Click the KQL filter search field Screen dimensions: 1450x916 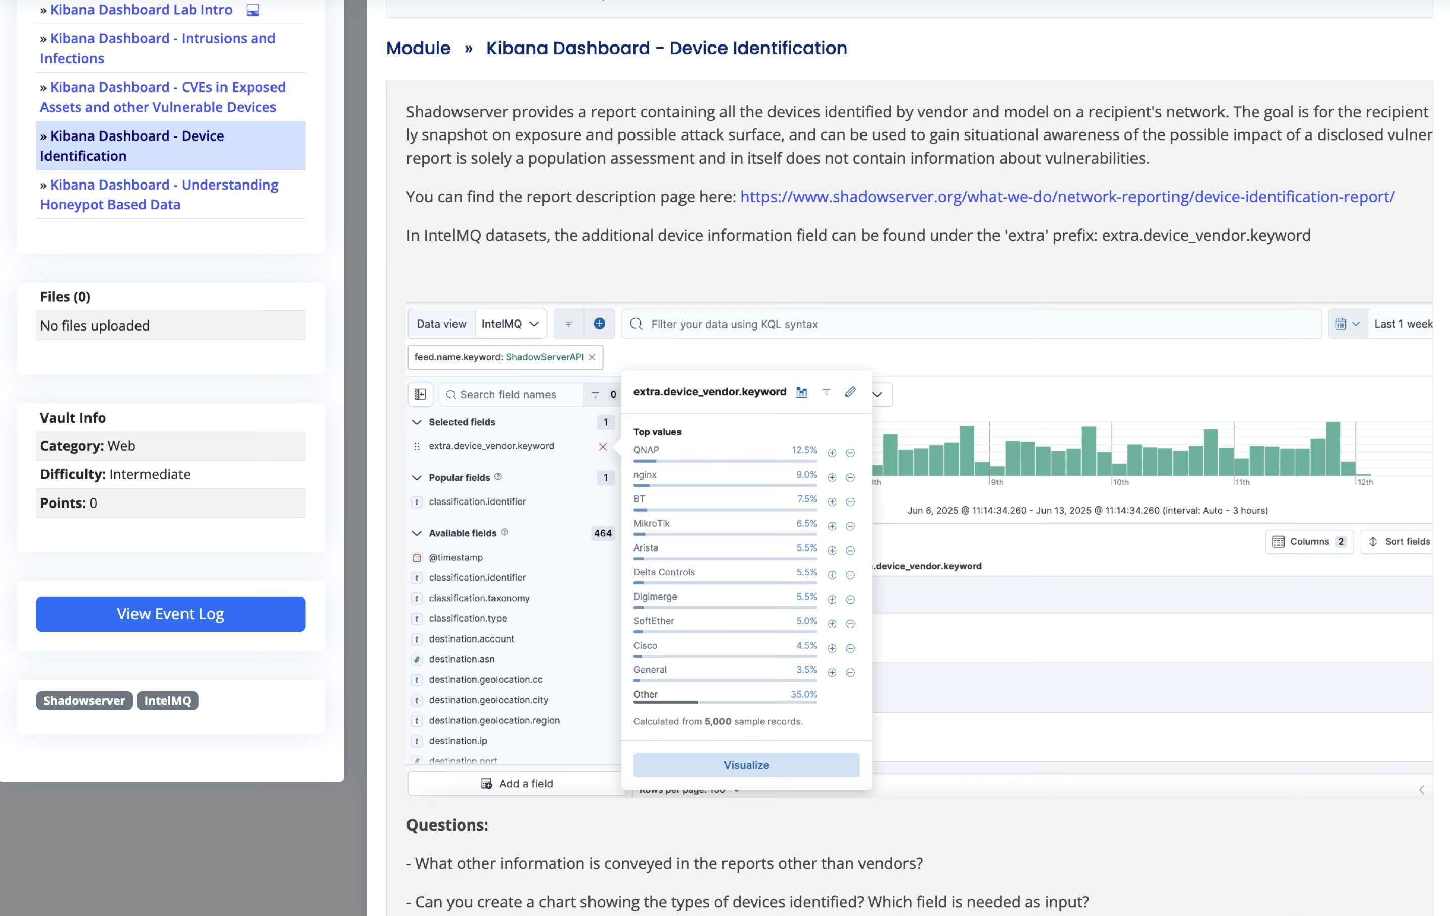click(971, 324)
